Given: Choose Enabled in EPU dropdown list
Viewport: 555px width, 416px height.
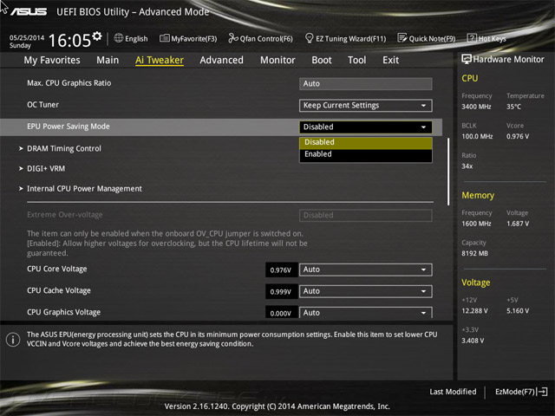Looking at the screenshot, I should [366, 154].
